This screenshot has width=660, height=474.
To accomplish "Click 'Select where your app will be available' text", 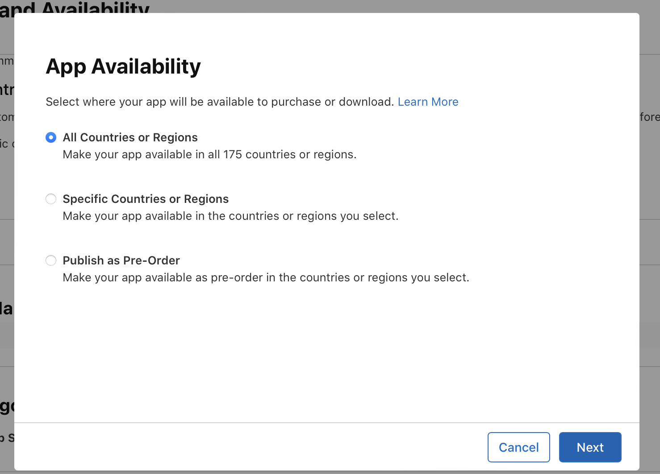I will pyautogui.click(x=220, y=102).
